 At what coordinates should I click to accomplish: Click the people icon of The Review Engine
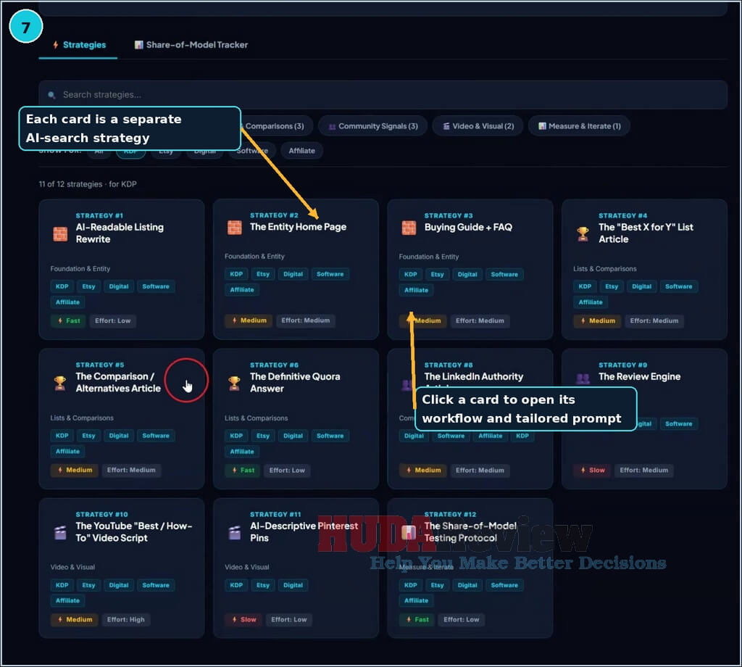583,378
